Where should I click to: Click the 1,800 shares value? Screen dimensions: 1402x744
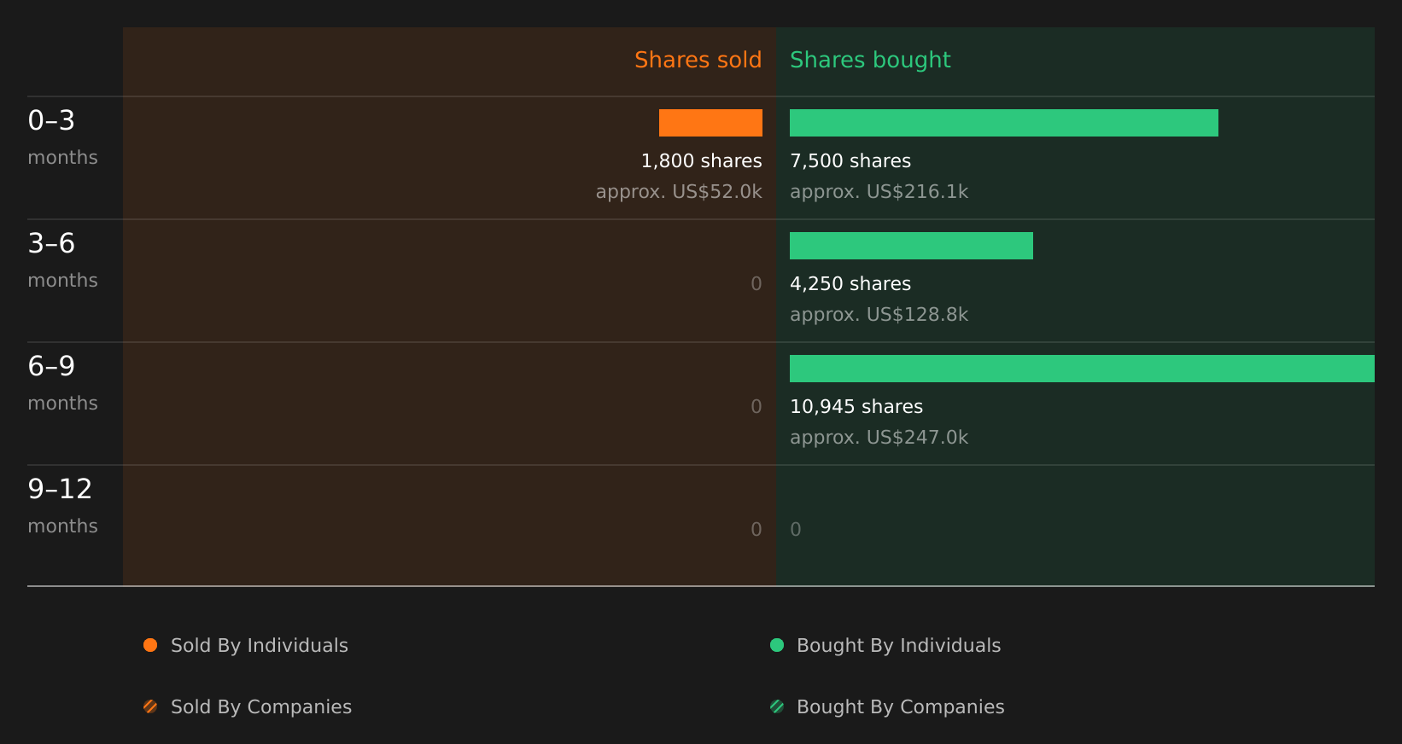[x=701, y=161]
